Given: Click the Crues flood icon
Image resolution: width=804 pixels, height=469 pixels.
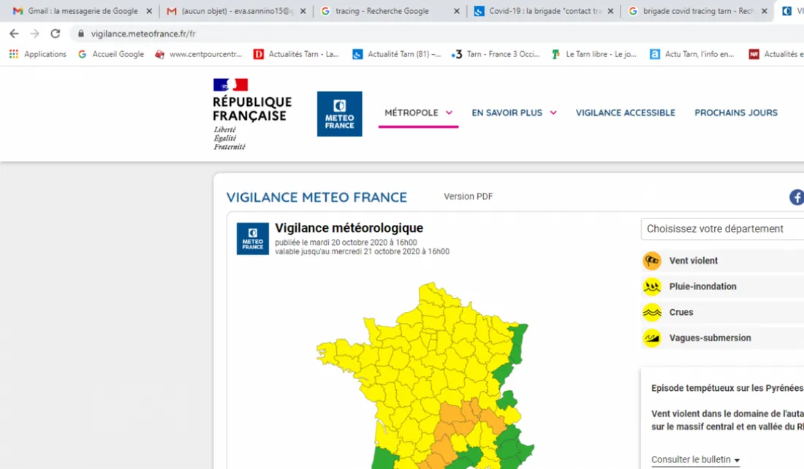Looking at the screenshot, I should [x=651, y=313].
